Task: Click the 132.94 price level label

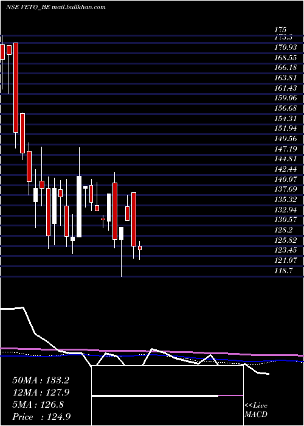Action: pos(286,210)
